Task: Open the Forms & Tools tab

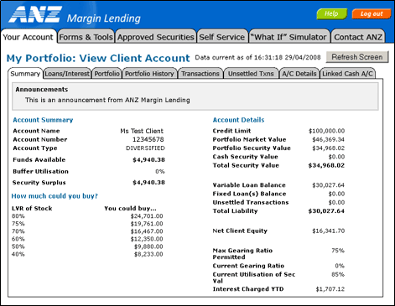Action: (86, 37)
